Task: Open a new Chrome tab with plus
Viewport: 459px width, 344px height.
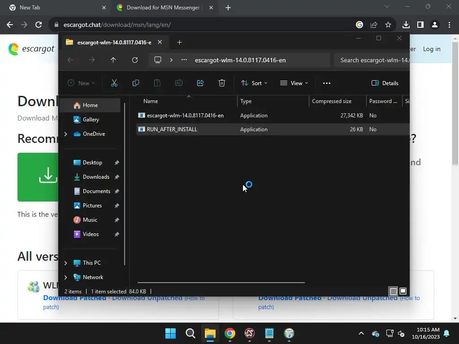Action: pos(228,8)
